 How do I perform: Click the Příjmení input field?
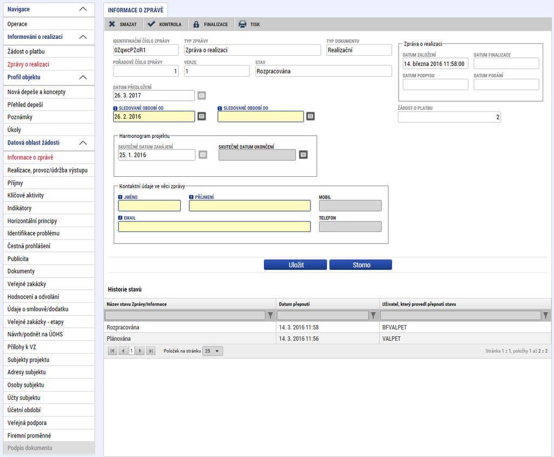tap(250, 206)
